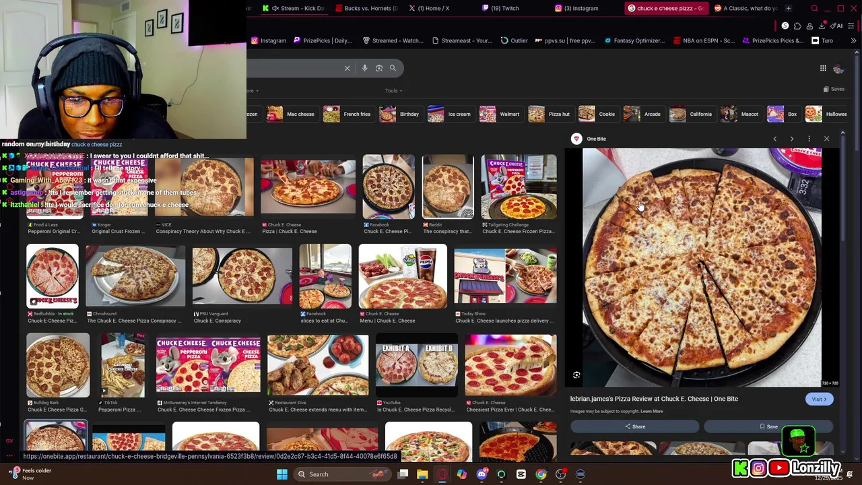Click the Visit button for One Bite
The image size is (862, 485).
pos(819,399)
